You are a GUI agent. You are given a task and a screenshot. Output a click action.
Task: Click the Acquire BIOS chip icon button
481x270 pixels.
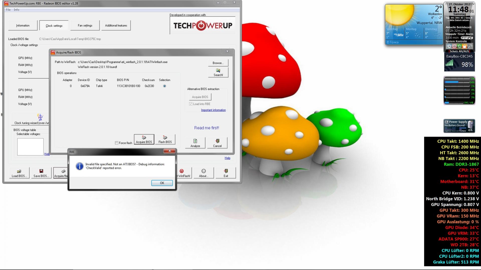pyautogui.click(x=144, y=139)
